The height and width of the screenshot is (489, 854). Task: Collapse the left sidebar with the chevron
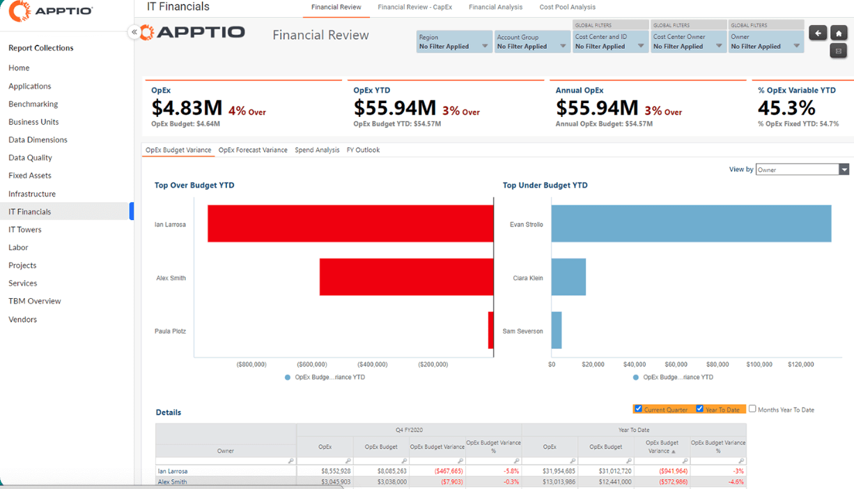click(x=133, y=31)
